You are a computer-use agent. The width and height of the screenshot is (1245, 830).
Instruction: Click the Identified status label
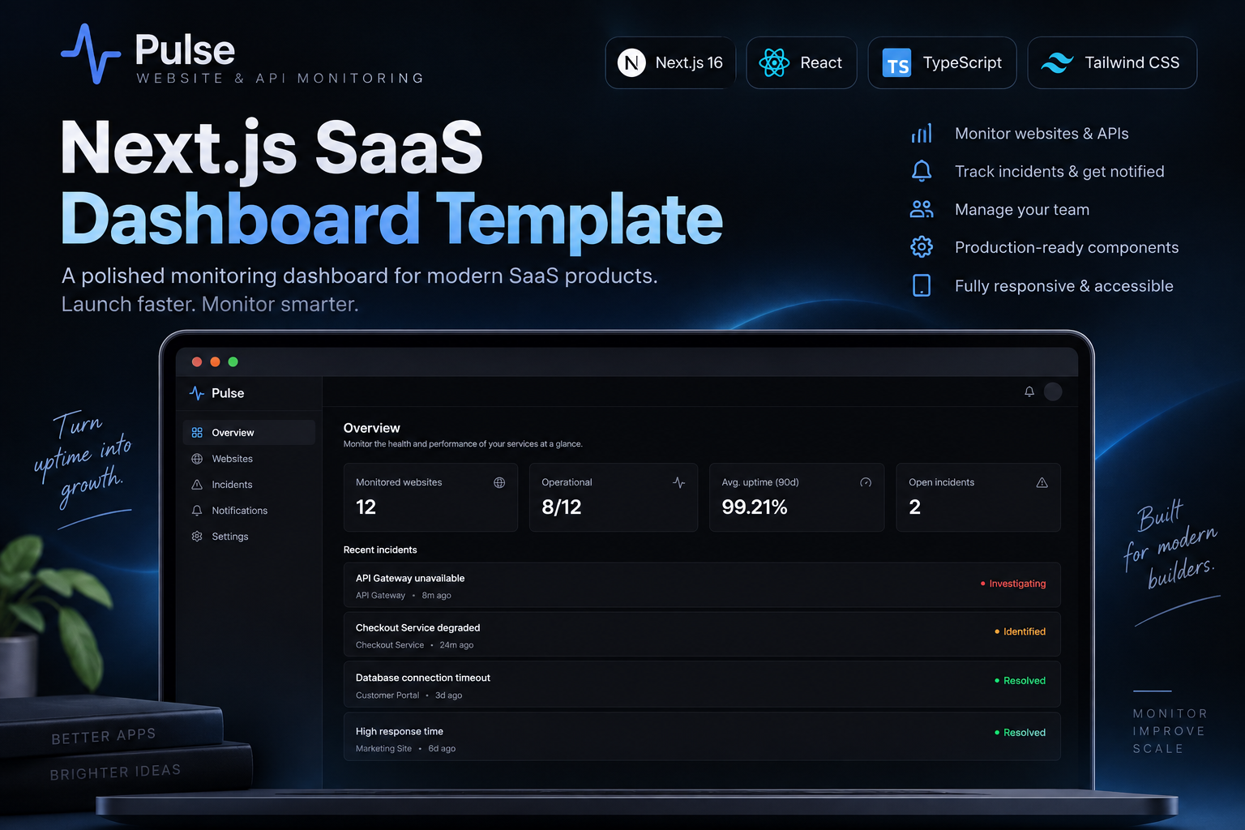click(1020, 631)
